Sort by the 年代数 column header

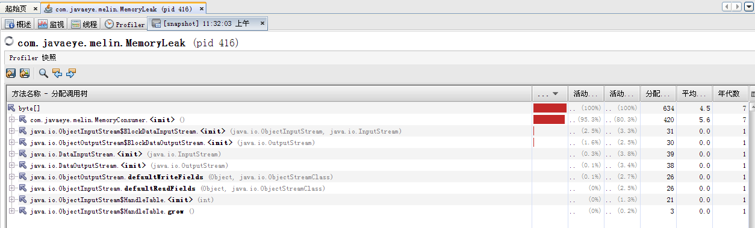pos(730,94)
